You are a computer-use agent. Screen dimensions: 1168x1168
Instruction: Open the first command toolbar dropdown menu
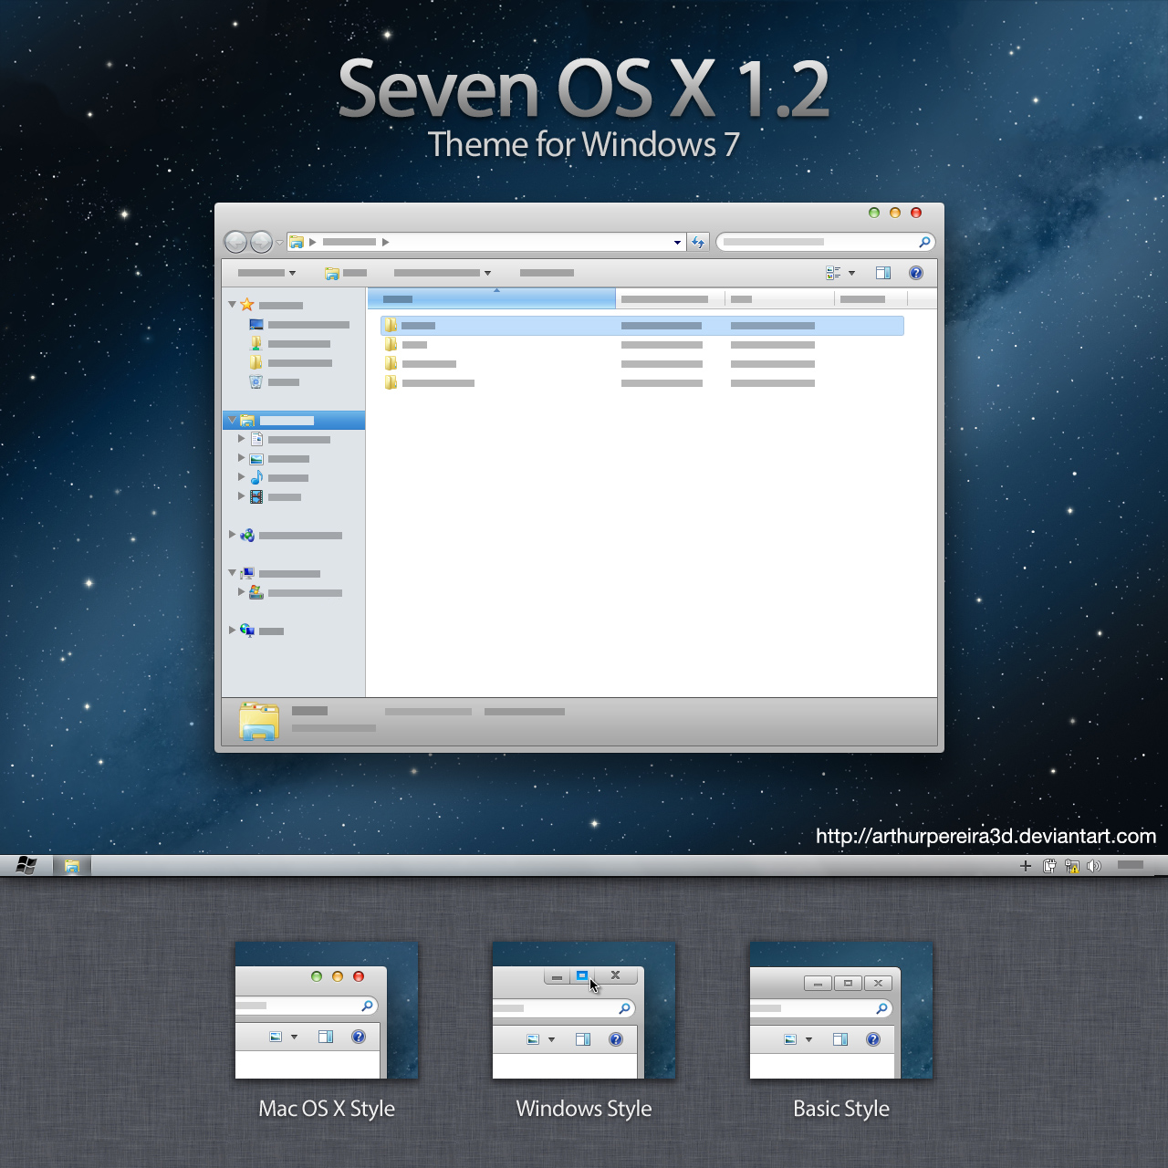click(x=266, y=273)
